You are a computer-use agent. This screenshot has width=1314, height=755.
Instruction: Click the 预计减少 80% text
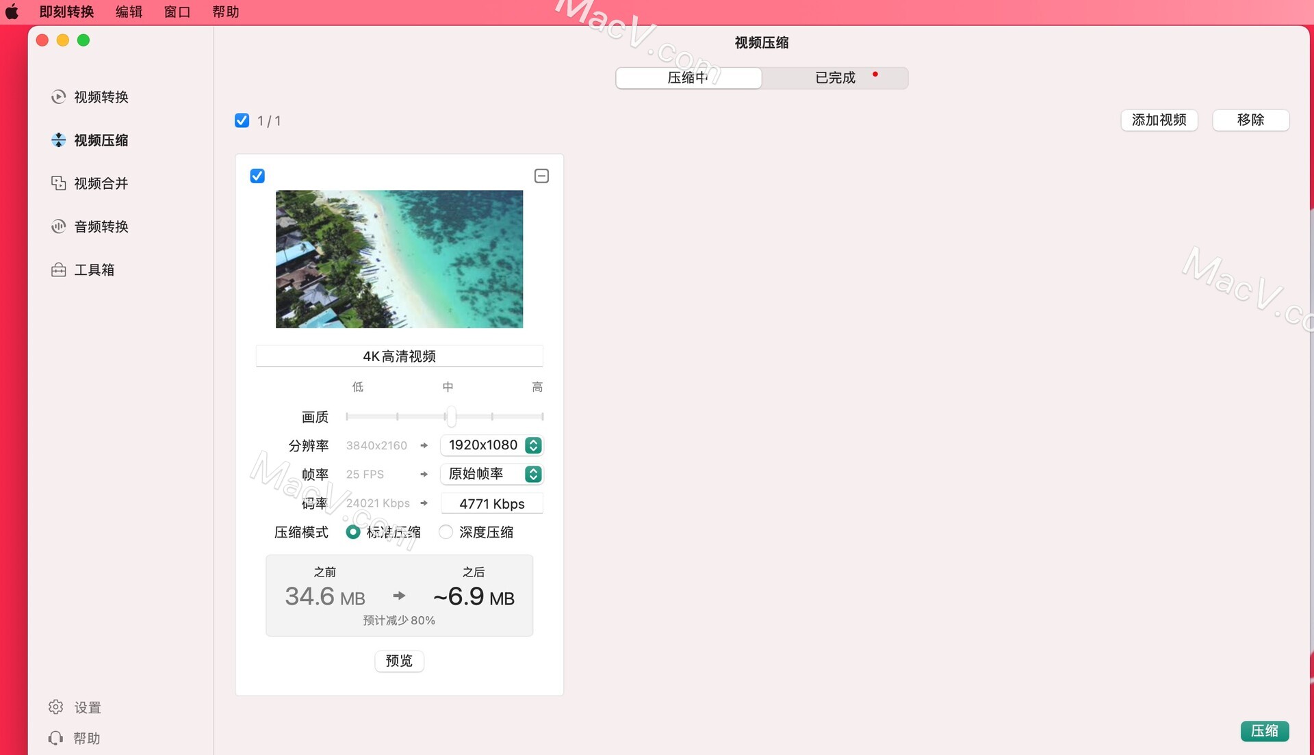coord(399,620)
